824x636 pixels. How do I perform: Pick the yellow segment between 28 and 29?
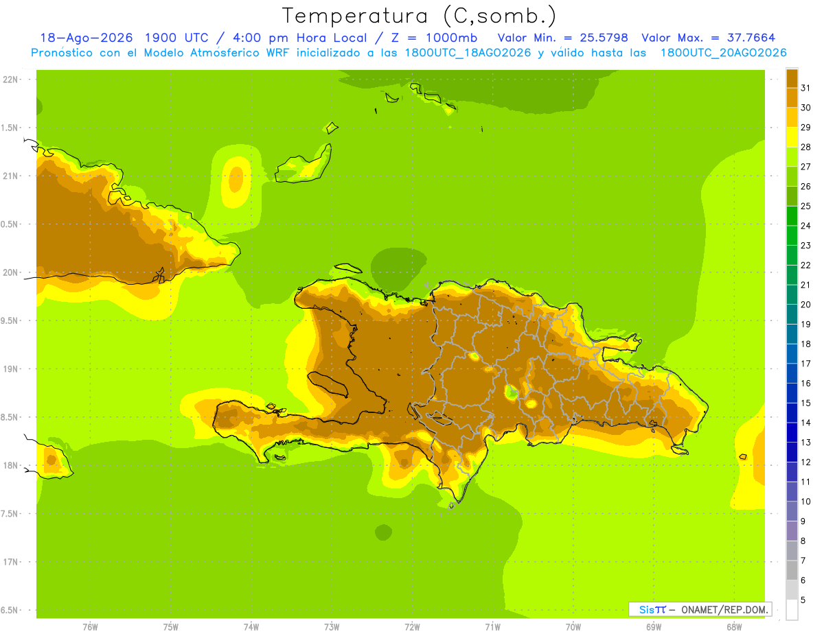(792, 137)
